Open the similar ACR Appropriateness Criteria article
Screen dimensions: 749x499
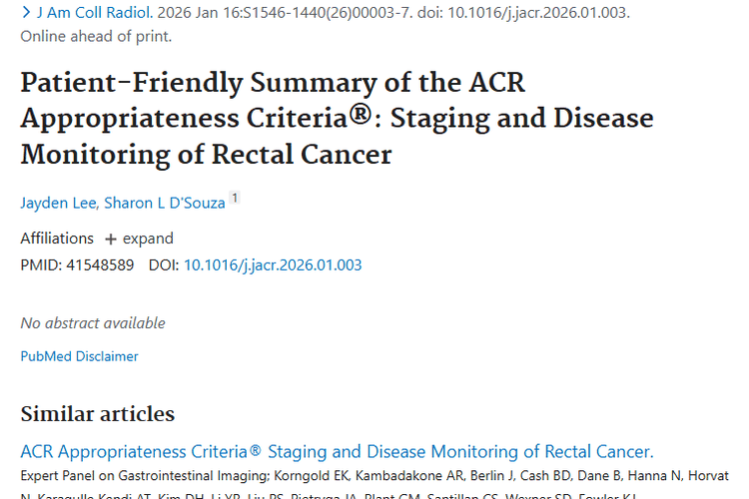[x=337, y=451]
